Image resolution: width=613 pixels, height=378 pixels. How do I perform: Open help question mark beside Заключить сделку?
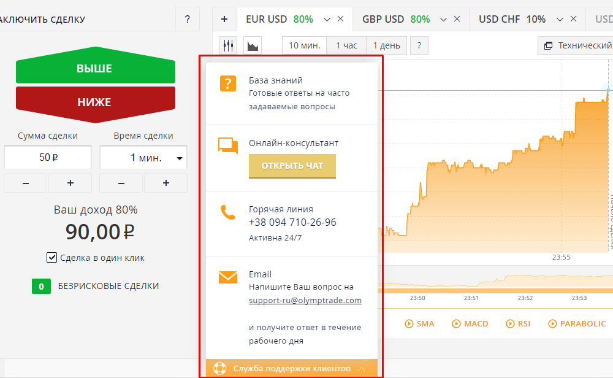(187, 19)
